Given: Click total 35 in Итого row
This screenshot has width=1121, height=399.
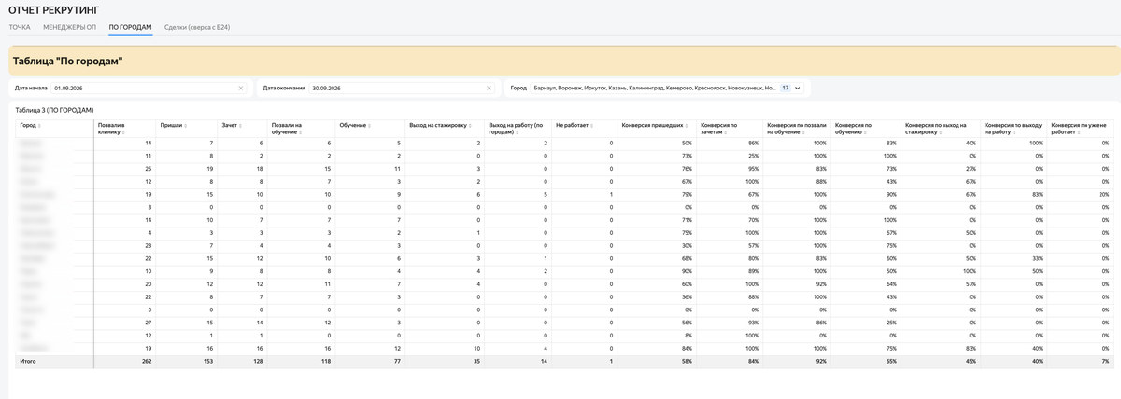Looking at the screenshot, I should click(x=475, y=361).
